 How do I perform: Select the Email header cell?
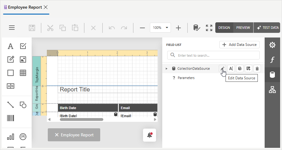click(138, 108)
